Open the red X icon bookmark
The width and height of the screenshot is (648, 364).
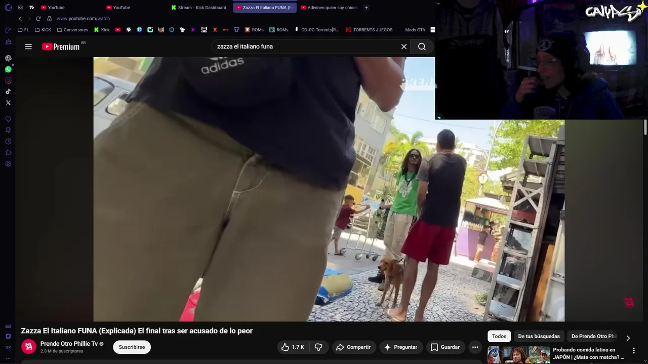pos(215,30)
